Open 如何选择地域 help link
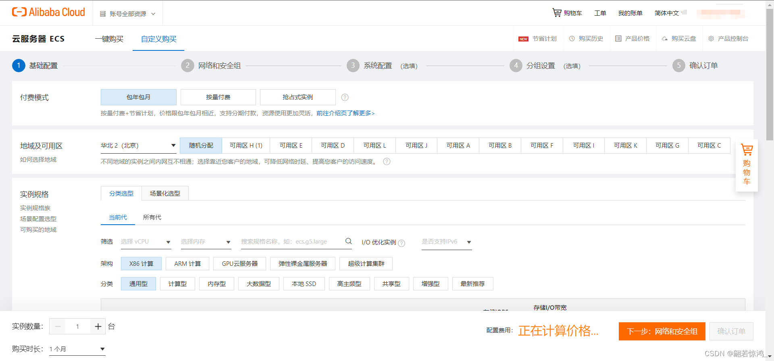Image resolution: width=774 pixels, height=361 pixels. (x=38, y=160)
